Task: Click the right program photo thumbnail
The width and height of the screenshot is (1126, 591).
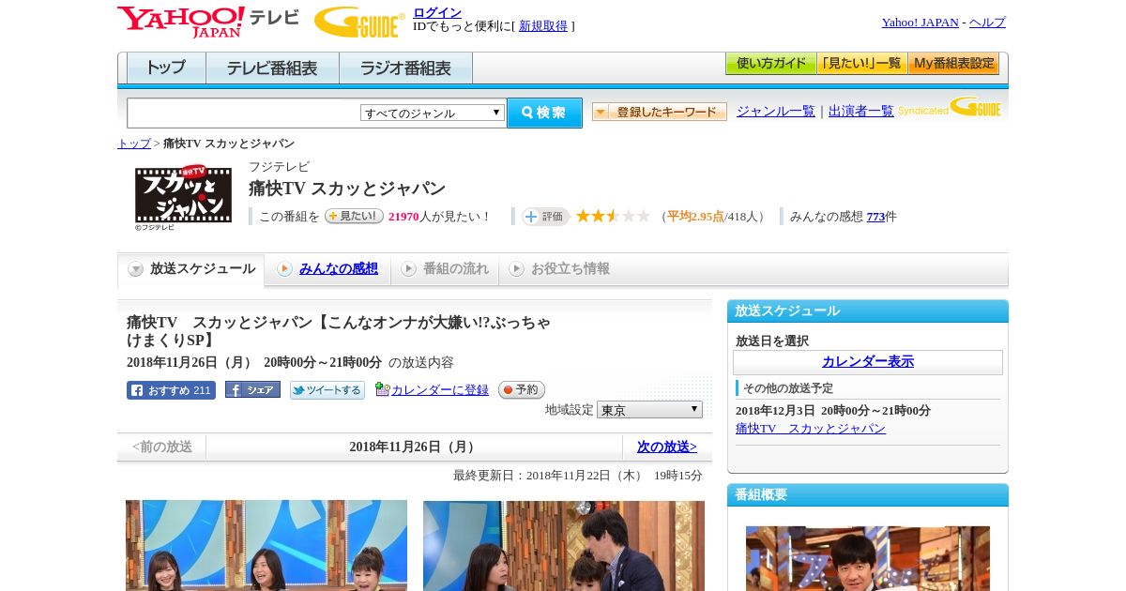Action: (x=564, y=545)
